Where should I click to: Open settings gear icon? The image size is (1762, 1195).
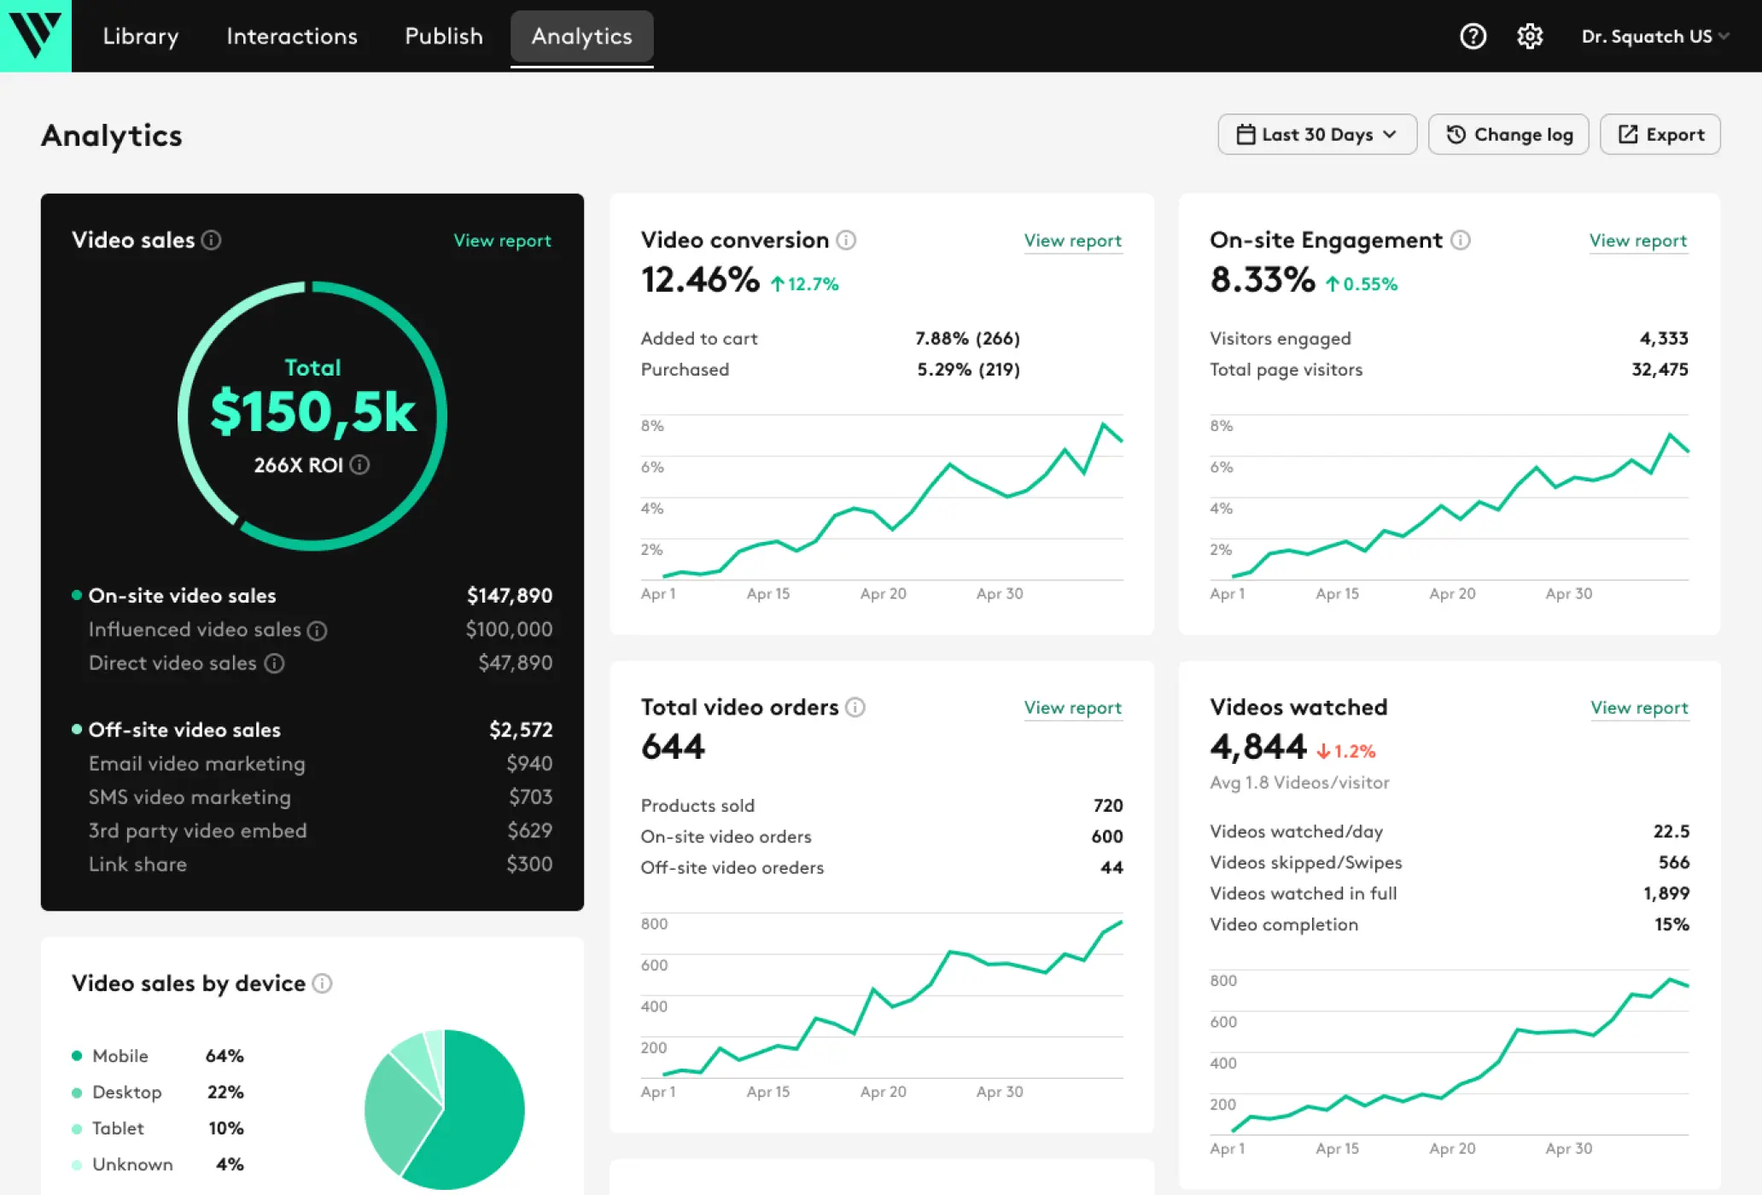coord(1529,36)
